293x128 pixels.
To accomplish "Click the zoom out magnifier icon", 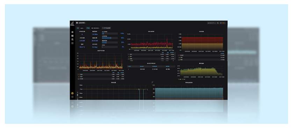I will pos(218,23).
